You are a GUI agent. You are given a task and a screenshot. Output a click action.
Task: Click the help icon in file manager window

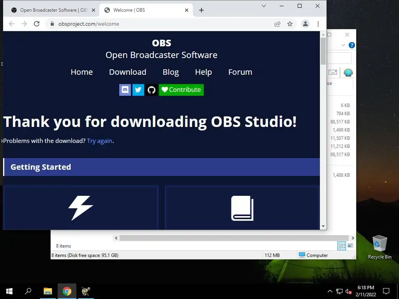(x=352, y=45)
